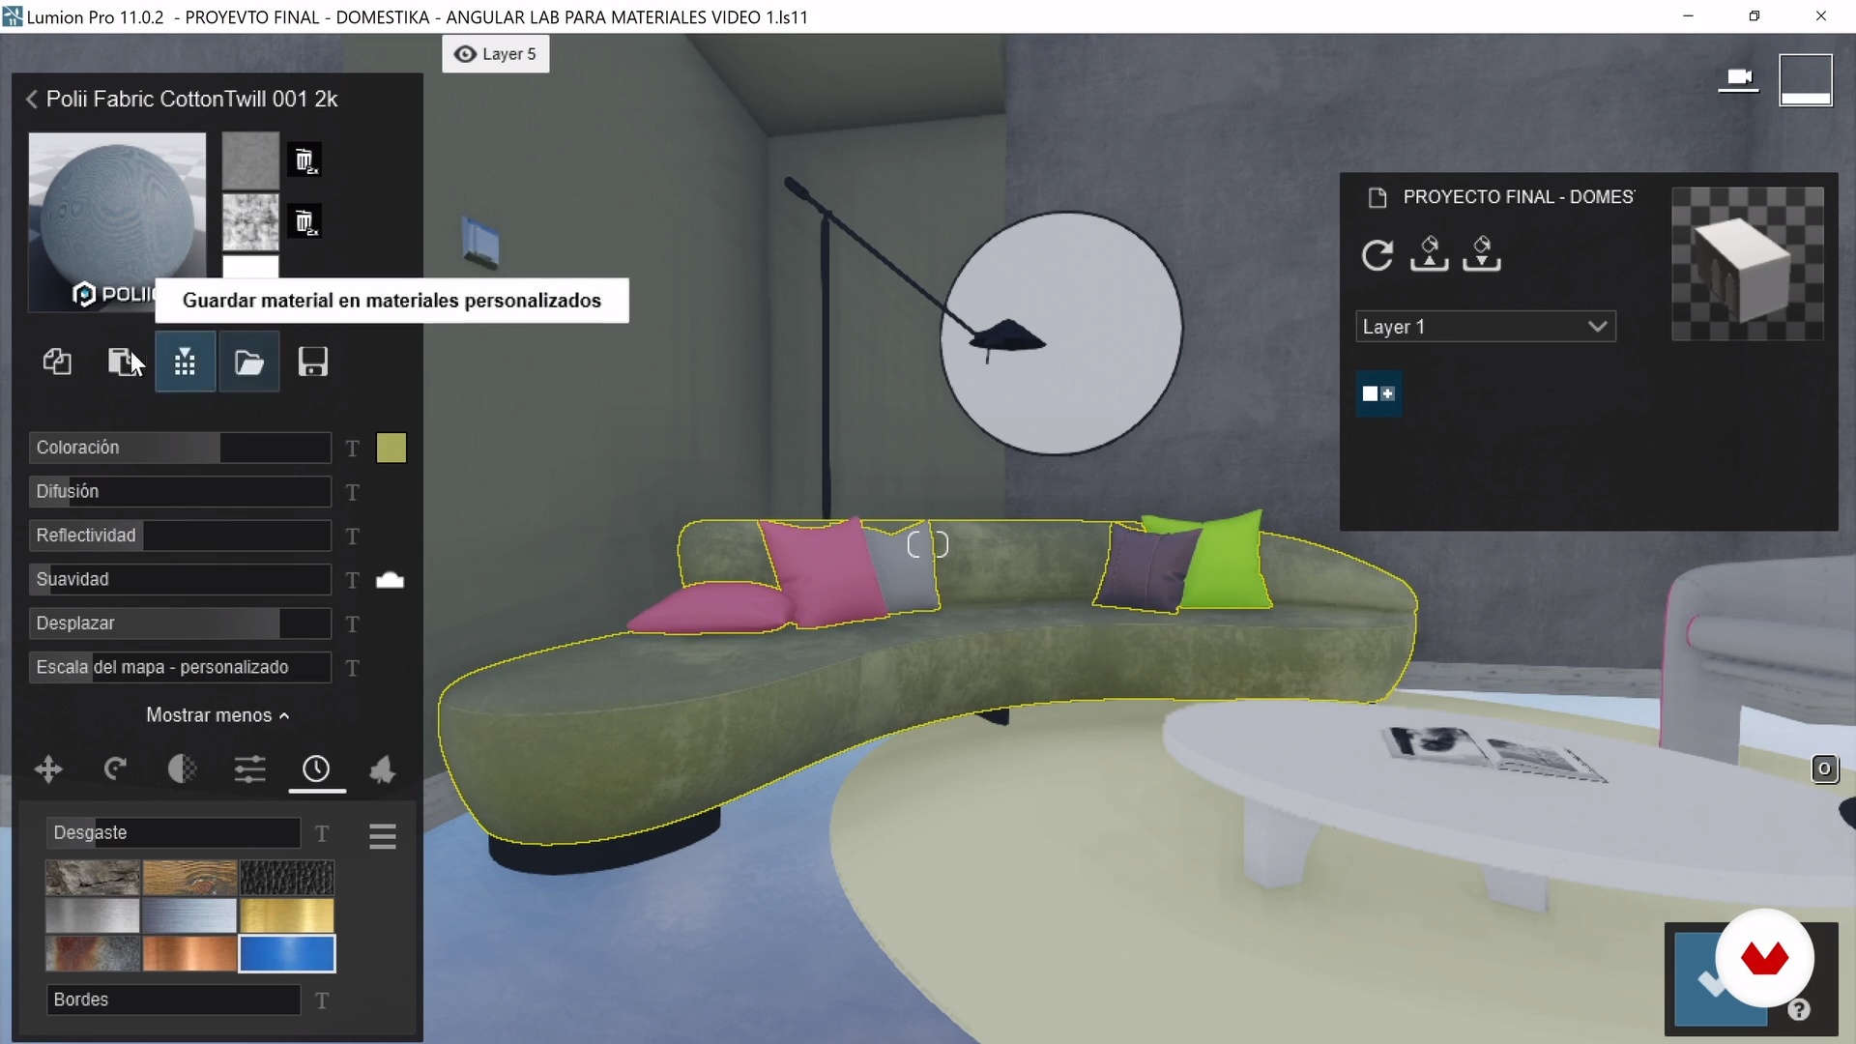
Task: Click the white cube model thumbnail
Action: [x=1747, y=264]
